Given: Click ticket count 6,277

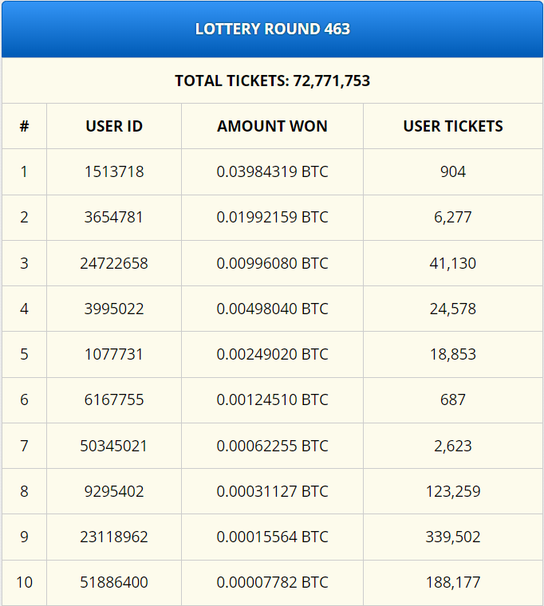Looking at the screenshot, I should click(453, 217).
